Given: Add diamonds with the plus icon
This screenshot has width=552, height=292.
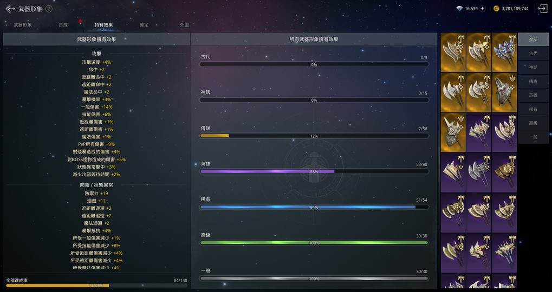Looking at the screenshot, I should [x=482, y=9].
